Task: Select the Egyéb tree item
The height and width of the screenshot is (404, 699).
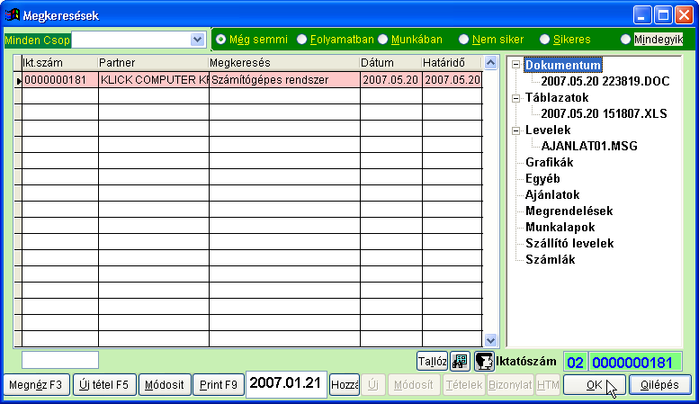Action: click(542, 179)
